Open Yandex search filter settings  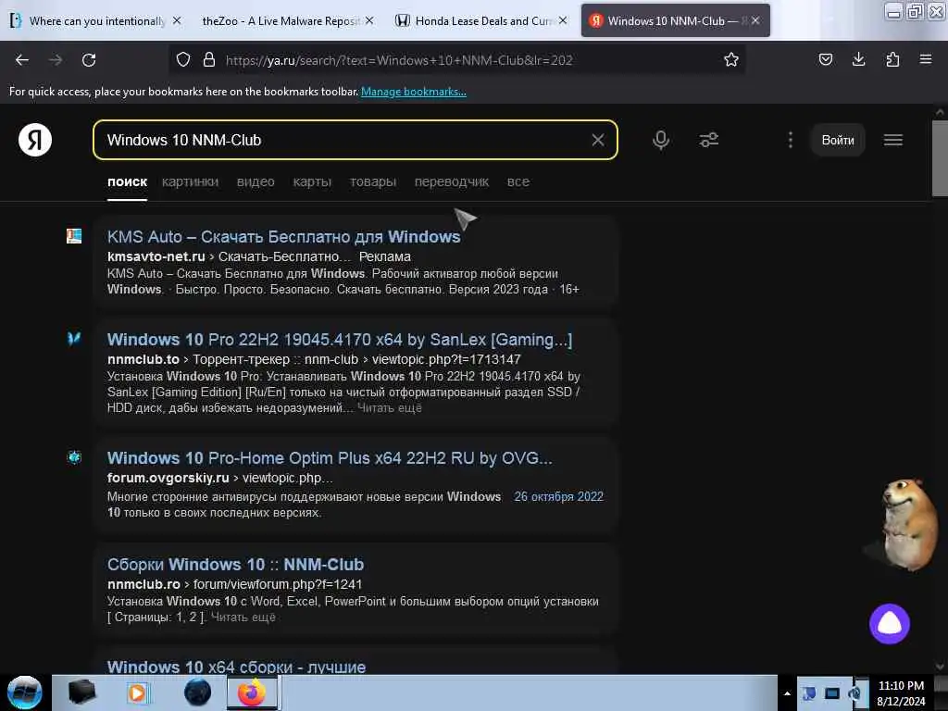point(708,141)
